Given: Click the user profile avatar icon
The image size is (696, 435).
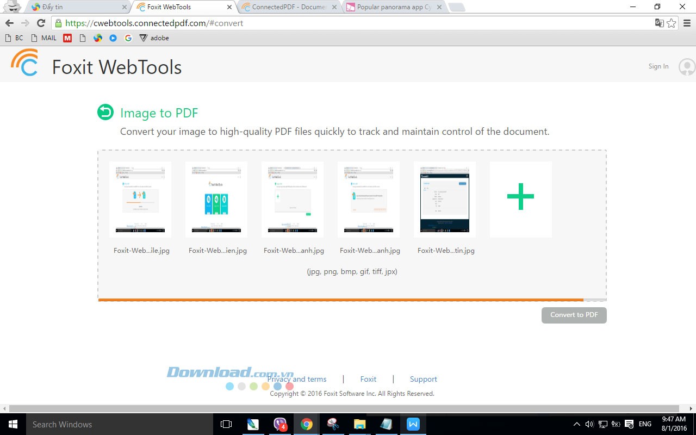Looking at the screenshot, I should pyautogui.click(x=687, y=66).
